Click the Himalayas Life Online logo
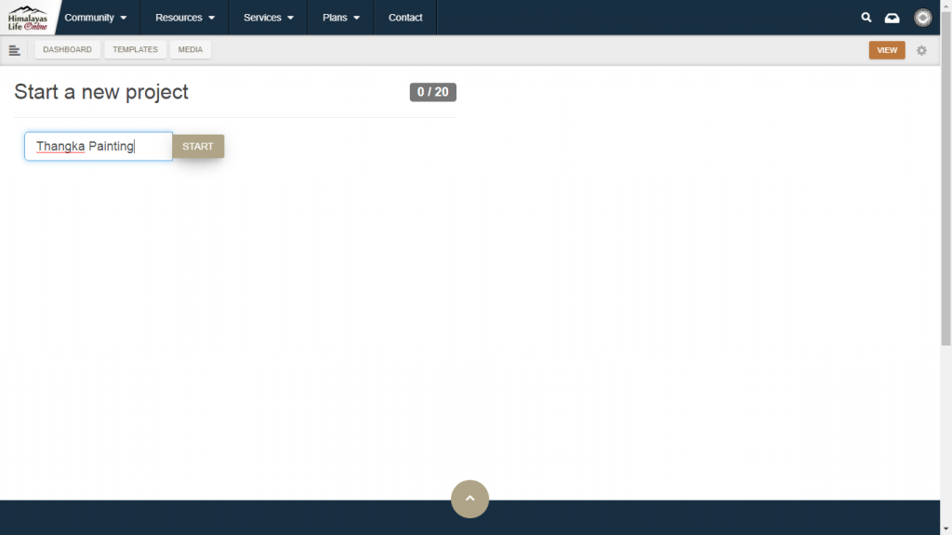Image resolution: width=952 pixels, height=535 pixels. tap(27, 18)
